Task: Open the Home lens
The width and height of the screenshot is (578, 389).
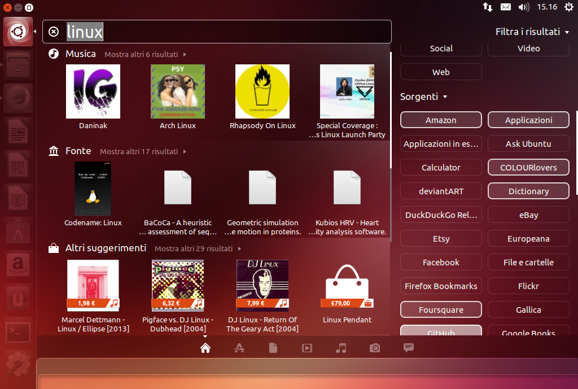Action: [205, 348]
